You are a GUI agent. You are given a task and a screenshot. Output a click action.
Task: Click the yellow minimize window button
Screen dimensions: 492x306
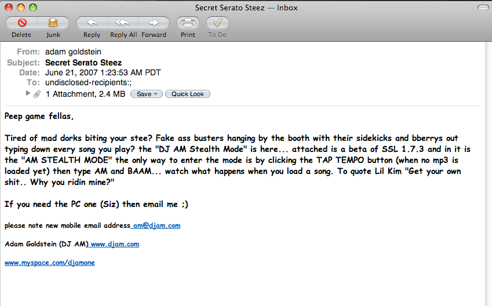pyautogui.click(x=21, y=8)
